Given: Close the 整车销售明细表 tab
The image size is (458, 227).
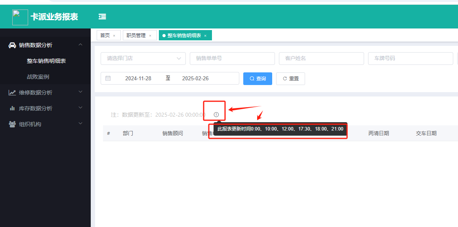Looking at the screenshot, I should point(205,36).
